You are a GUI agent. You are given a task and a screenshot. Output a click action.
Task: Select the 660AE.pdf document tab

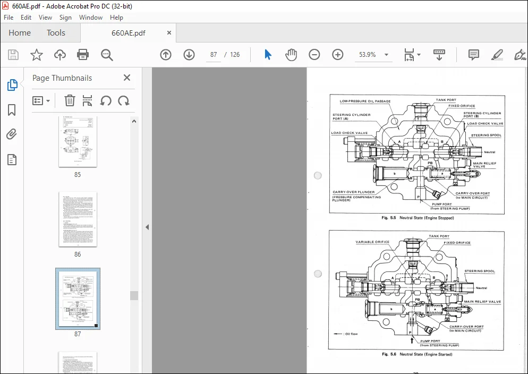[x=129, y=33]
